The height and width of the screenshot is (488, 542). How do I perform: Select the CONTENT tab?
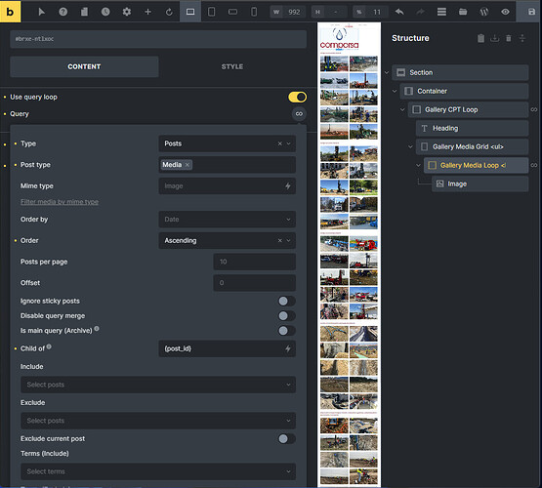click(x=84, y=66)
